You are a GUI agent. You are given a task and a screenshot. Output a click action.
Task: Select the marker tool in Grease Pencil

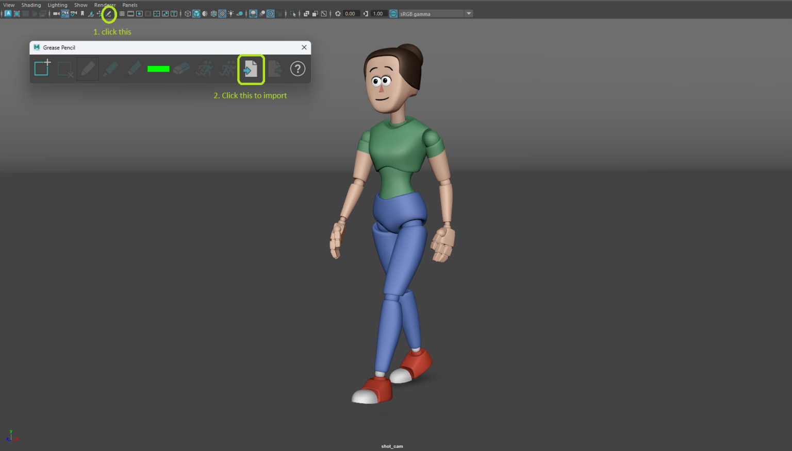[111, 68]
